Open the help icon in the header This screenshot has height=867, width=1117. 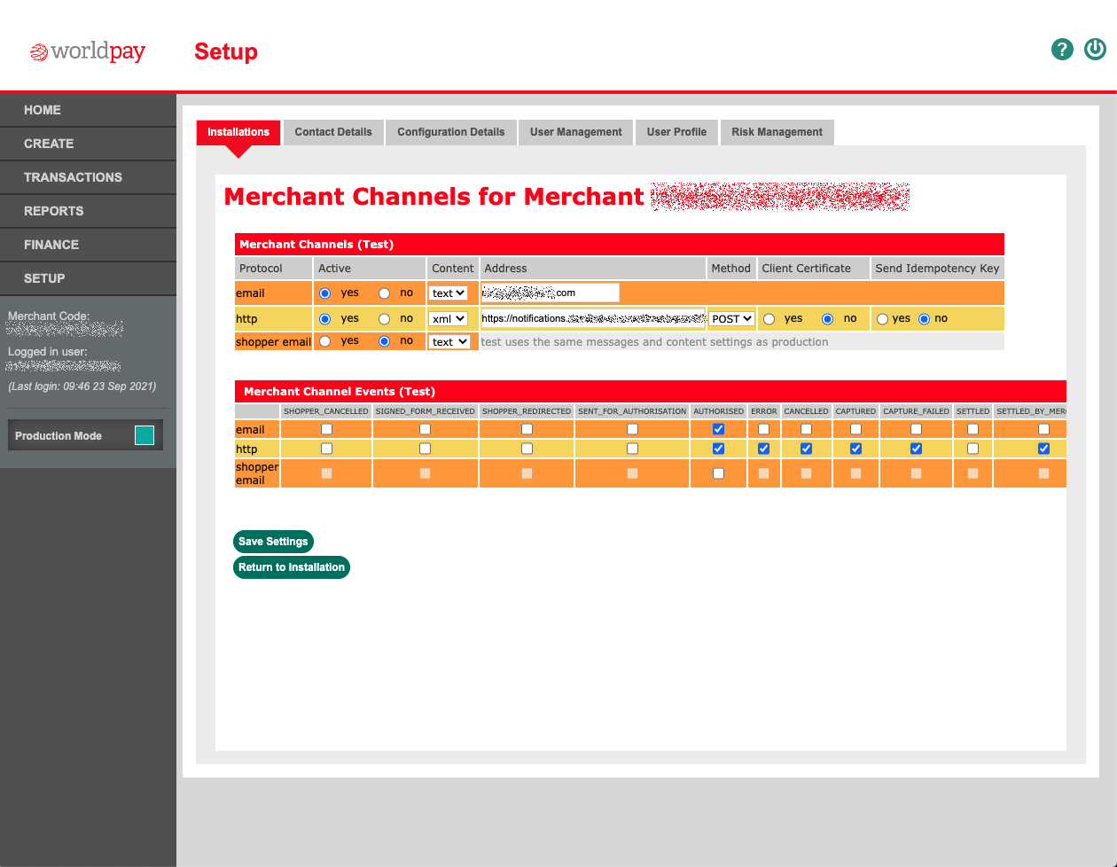1062,50
